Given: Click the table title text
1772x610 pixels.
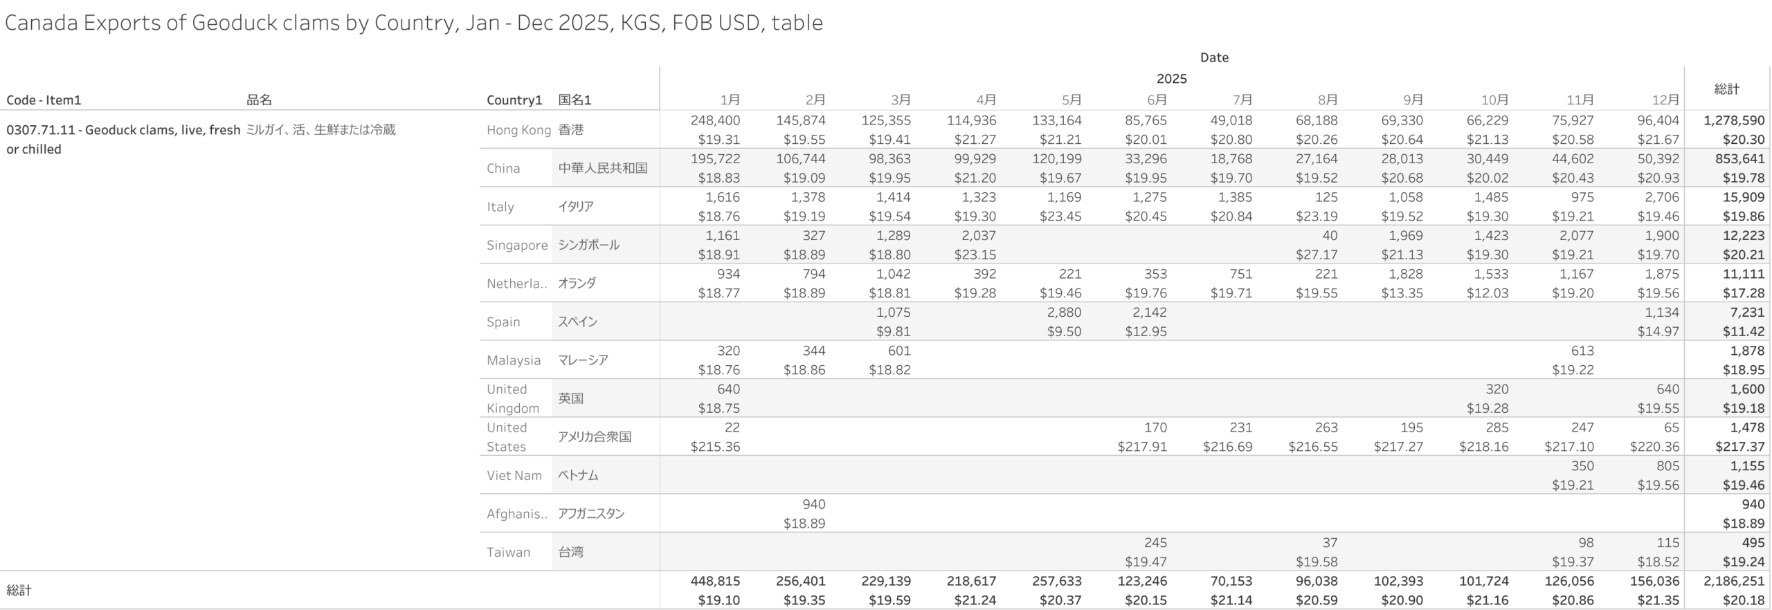Looking at the screenshot, I should coord(413,23).
